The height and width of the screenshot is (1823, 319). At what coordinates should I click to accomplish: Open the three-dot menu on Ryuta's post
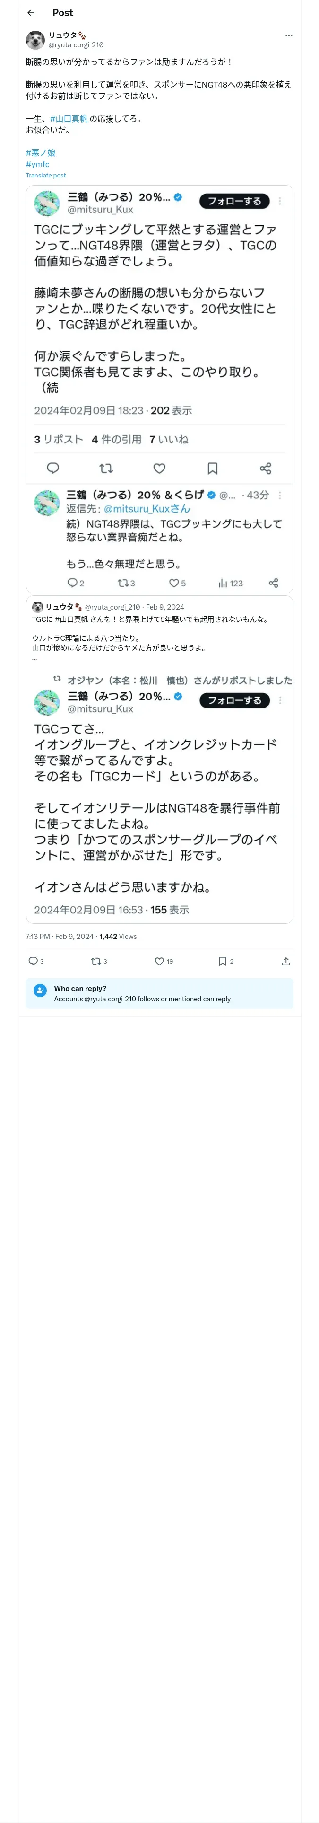(x=288, y=35)
